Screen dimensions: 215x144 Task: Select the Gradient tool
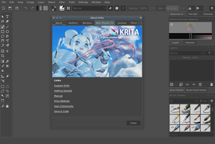(x=3, y=61)
